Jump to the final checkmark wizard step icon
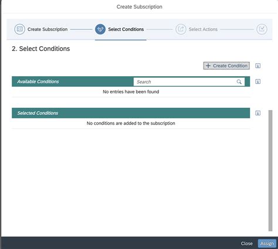Viewport: 278px width, 249px height. [x=262, y=29]
